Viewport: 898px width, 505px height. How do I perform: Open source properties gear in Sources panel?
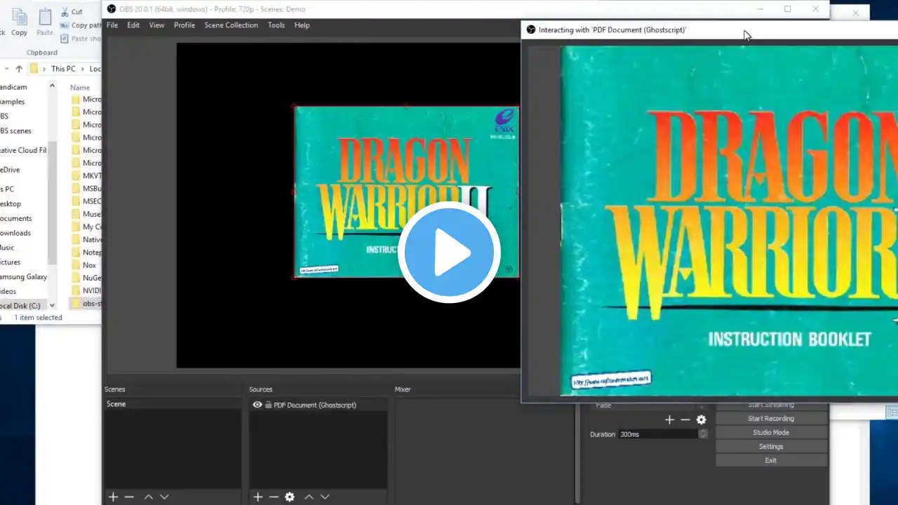(290, 497)
